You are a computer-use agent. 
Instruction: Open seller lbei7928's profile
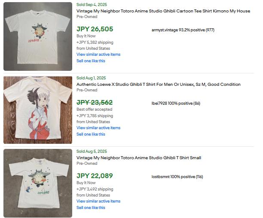pyautogui.click(x=161, y=103)
